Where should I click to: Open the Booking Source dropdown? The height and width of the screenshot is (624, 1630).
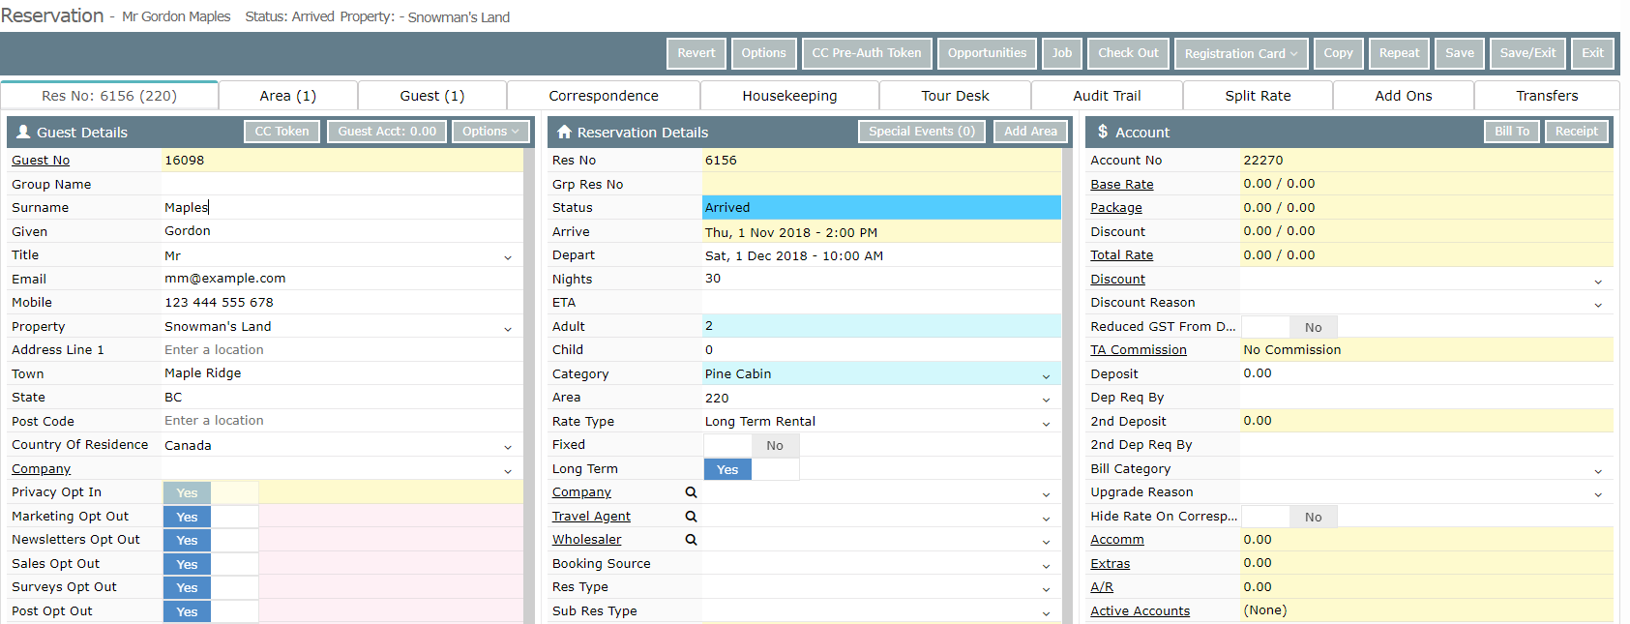(x=1046, y=565)
